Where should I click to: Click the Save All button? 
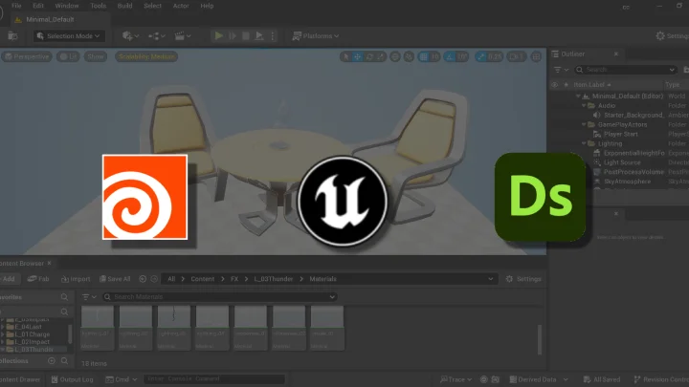coord(115,279)
